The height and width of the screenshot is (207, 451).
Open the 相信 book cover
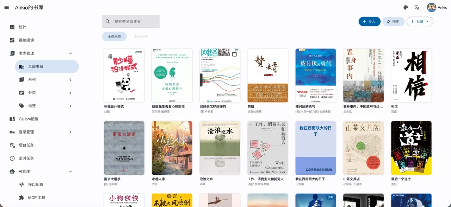click(411, 76)
